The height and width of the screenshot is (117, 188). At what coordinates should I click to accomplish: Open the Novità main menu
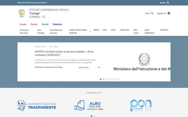pyautogui.click(x=45, y=24)
